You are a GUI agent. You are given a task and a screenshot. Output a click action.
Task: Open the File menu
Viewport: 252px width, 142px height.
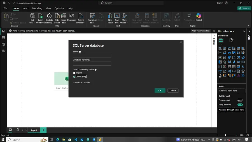6,8
